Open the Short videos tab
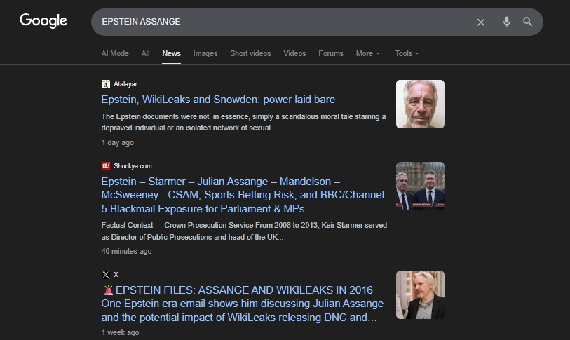 [250, 53]
